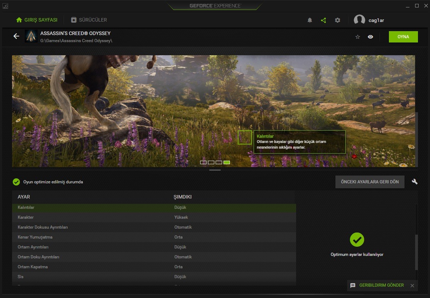This screenshot has height=298, width=430.
Task: Select fourth active carousel indicator
Action: (227, 162)
